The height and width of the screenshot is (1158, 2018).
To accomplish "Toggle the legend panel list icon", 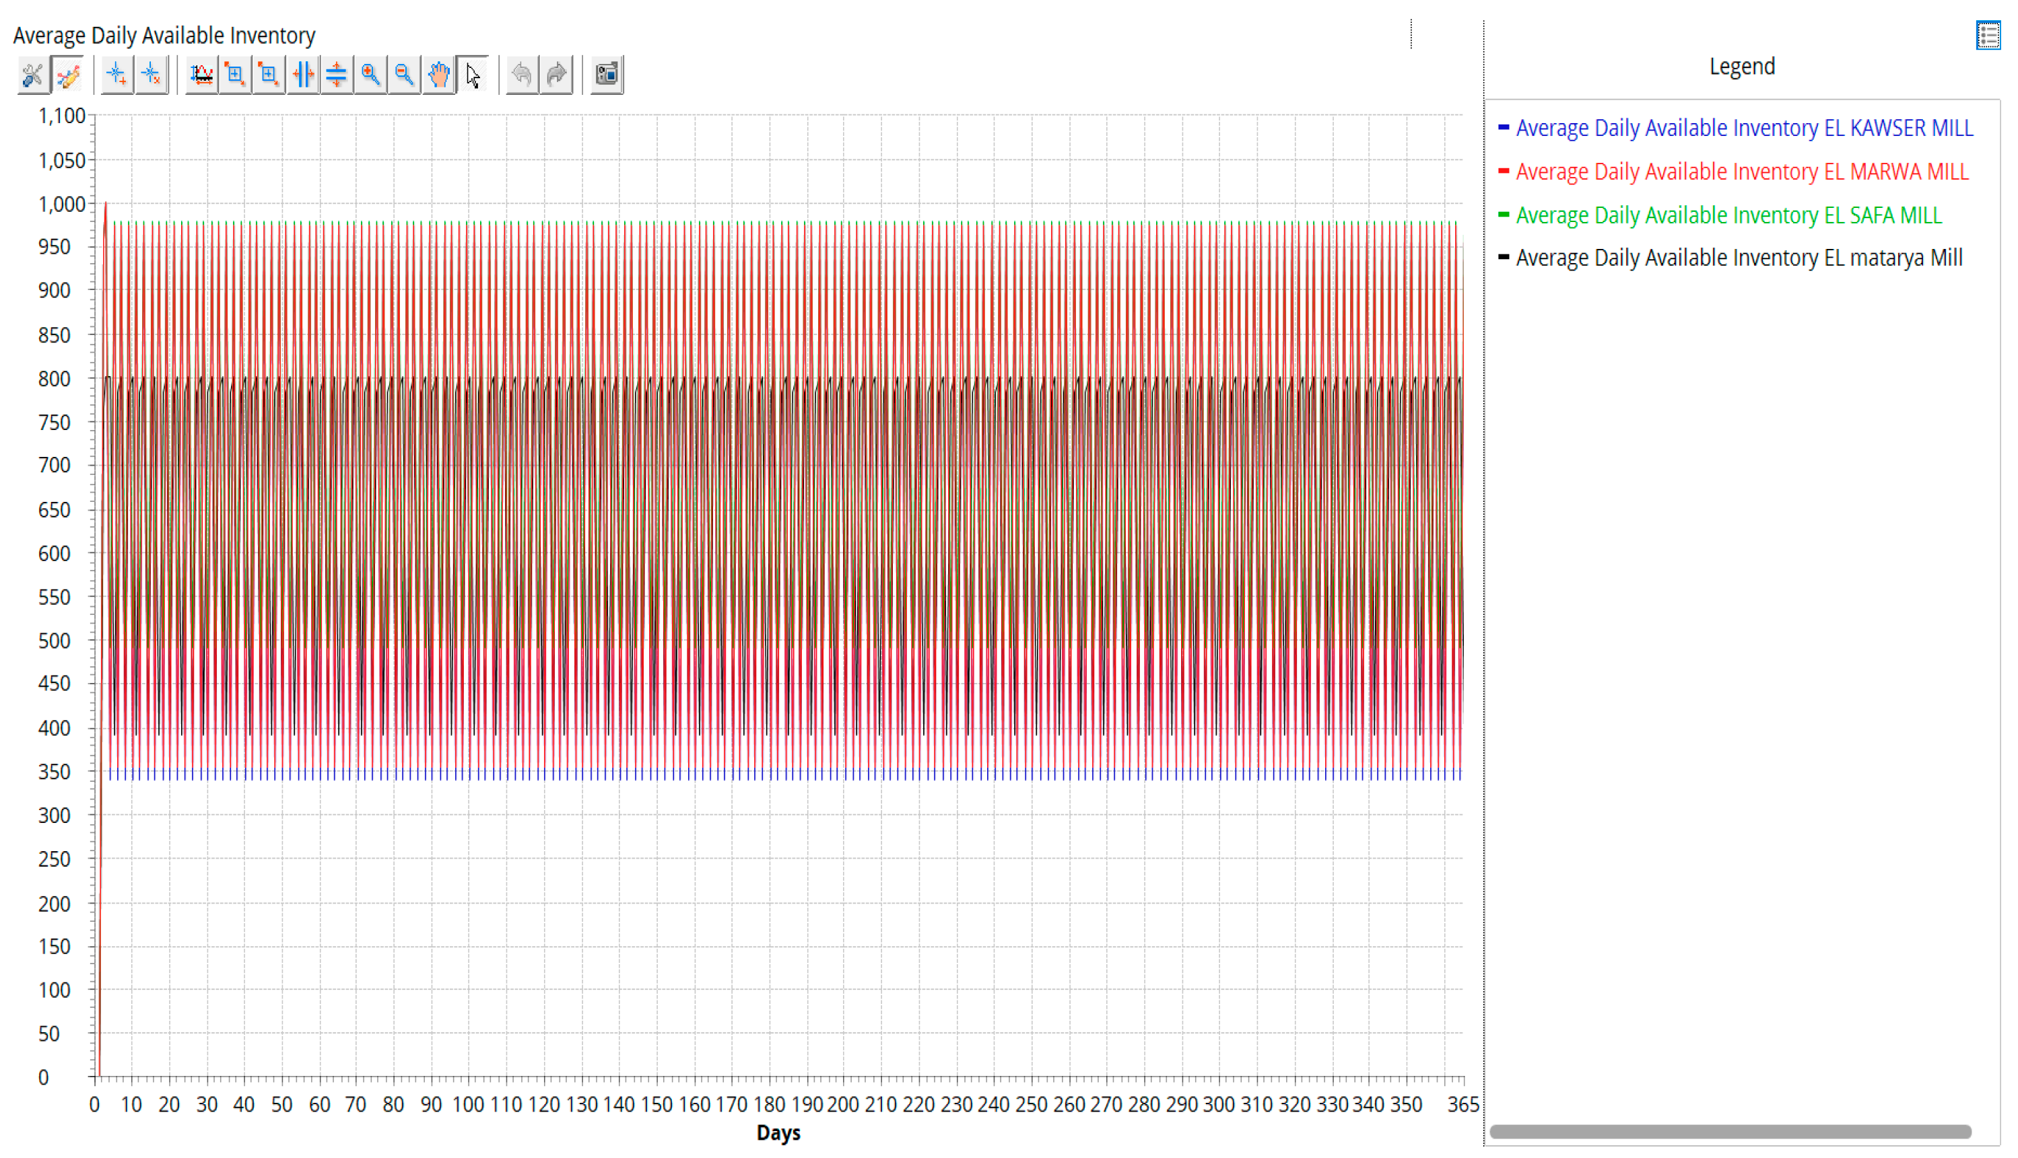I will [x=1988, y=35].
